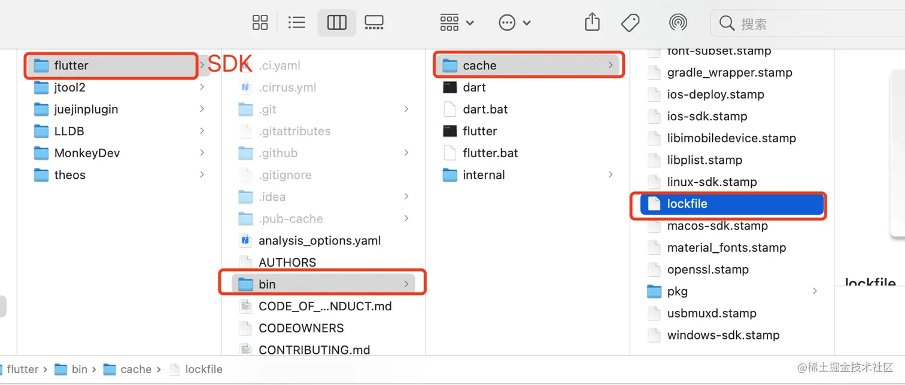Expand the MonkeyDev folder chevron
Image resolution: width=905 pixels, height=385 pixels.
(202, 153)
